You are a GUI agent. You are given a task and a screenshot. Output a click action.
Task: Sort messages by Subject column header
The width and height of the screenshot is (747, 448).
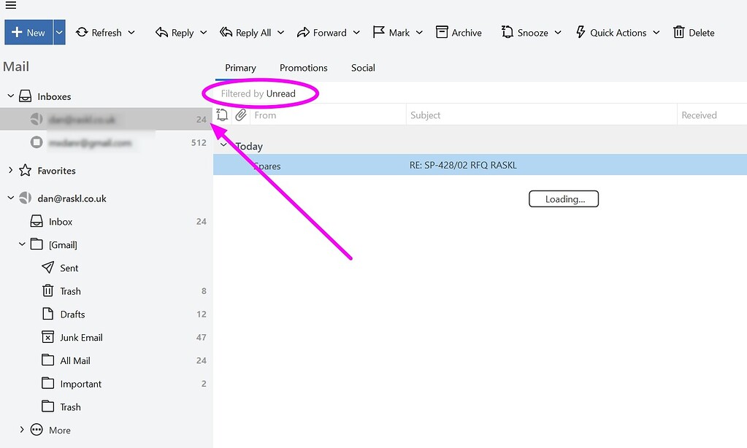point(425,115)
